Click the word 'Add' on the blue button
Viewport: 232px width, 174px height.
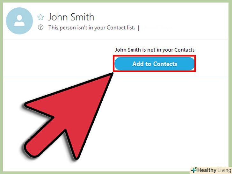point(138,64)
